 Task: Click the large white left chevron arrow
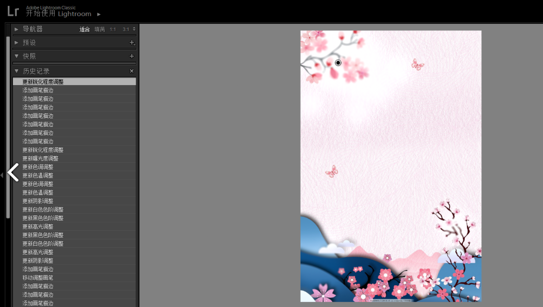pyautogui.click(x=13, y=173)
